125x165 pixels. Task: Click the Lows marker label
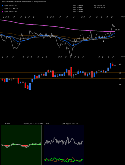point(123,57)
